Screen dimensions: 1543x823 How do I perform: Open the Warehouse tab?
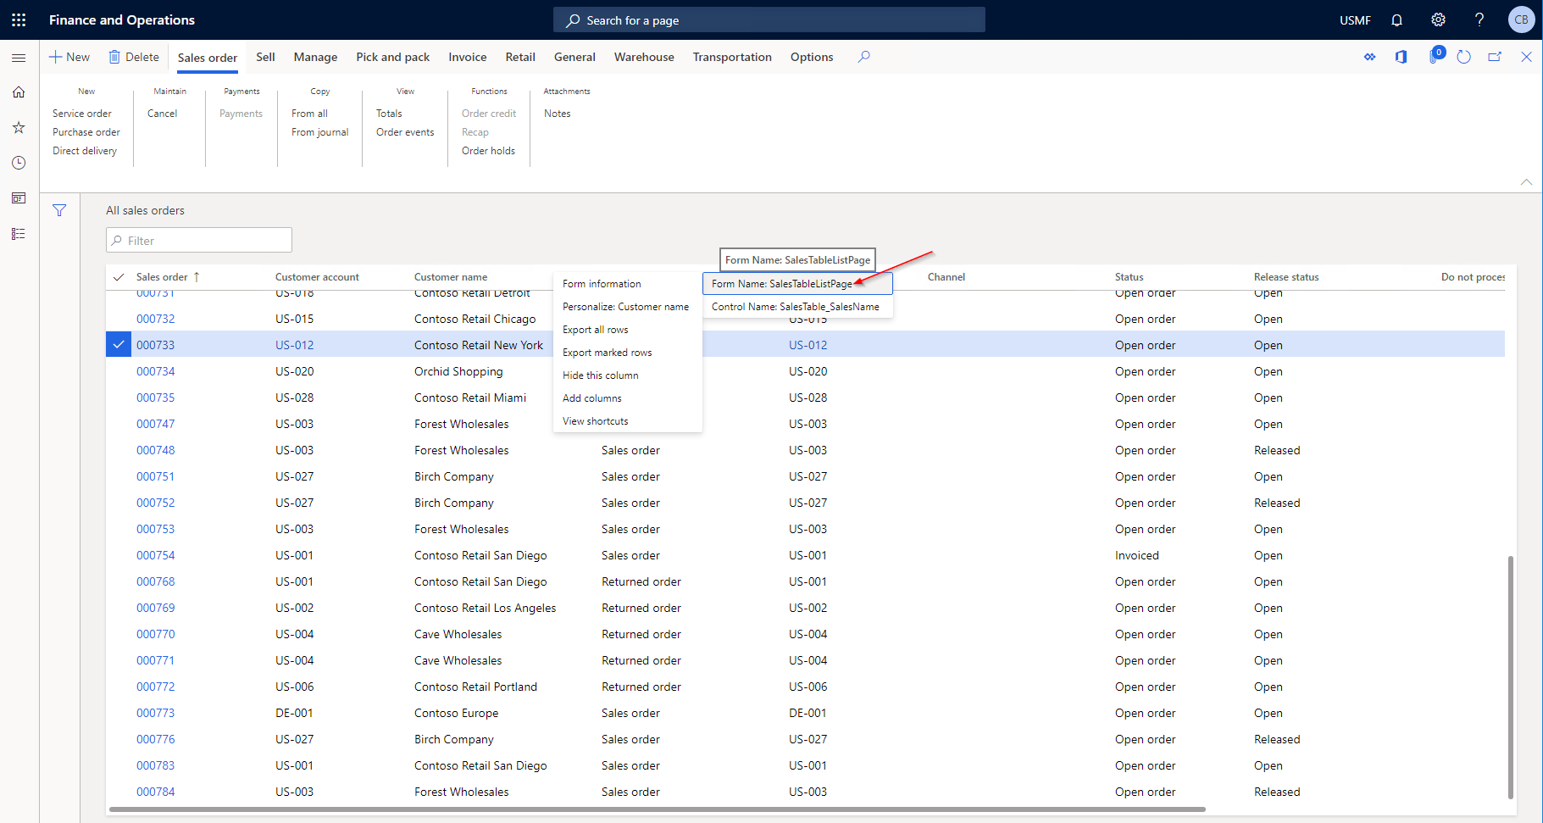pos(644,57)
